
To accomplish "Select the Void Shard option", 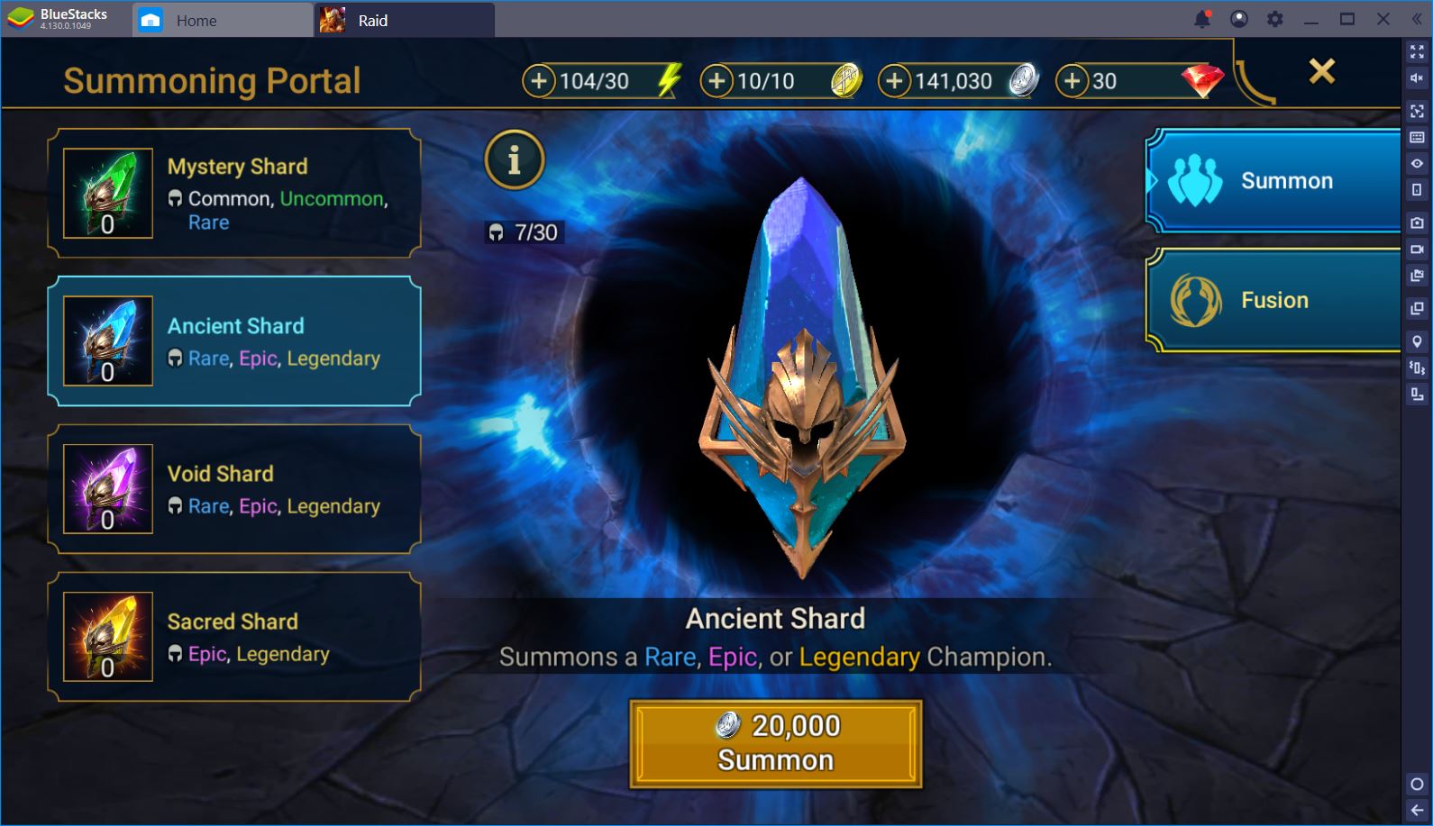I will point(234,489).
